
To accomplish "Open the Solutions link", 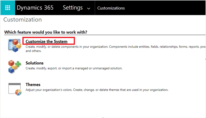I will [35, 63].
